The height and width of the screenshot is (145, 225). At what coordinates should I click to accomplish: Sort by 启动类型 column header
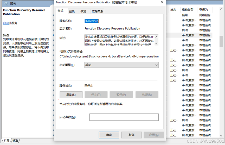click(x=188, y=10)
